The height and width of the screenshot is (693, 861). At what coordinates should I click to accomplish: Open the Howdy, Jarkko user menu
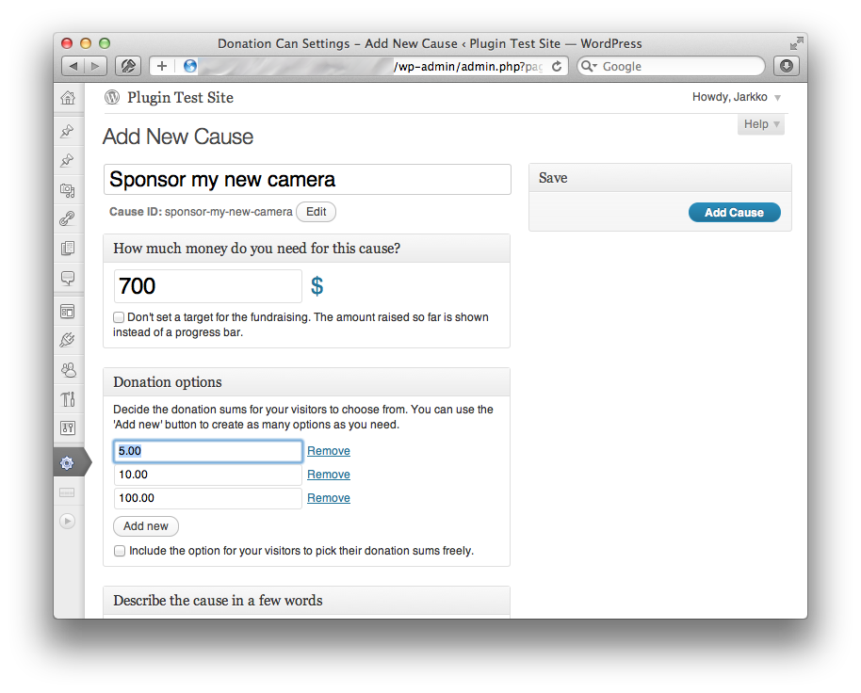tap(736, 97)
